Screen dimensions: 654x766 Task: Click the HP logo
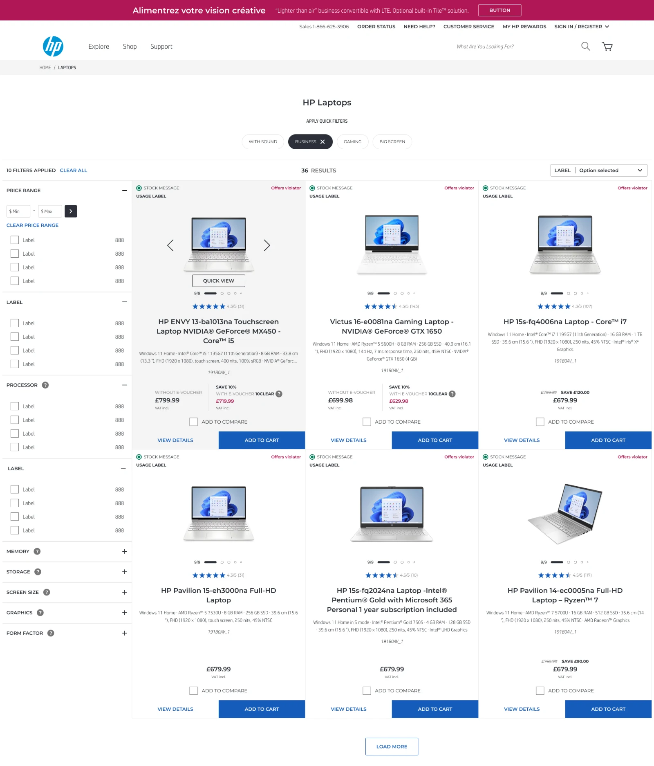pyautogui.click(x=53, y=46)
